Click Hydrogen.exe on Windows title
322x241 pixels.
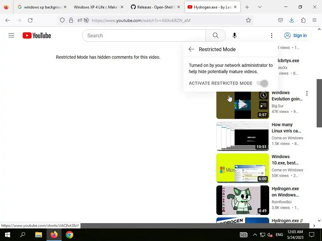point(285,192)
